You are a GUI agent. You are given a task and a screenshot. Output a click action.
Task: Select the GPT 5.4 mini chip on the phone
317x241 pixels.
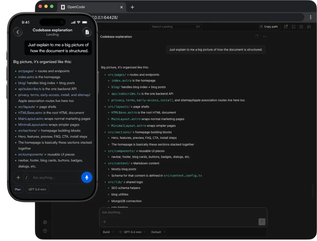37,189
